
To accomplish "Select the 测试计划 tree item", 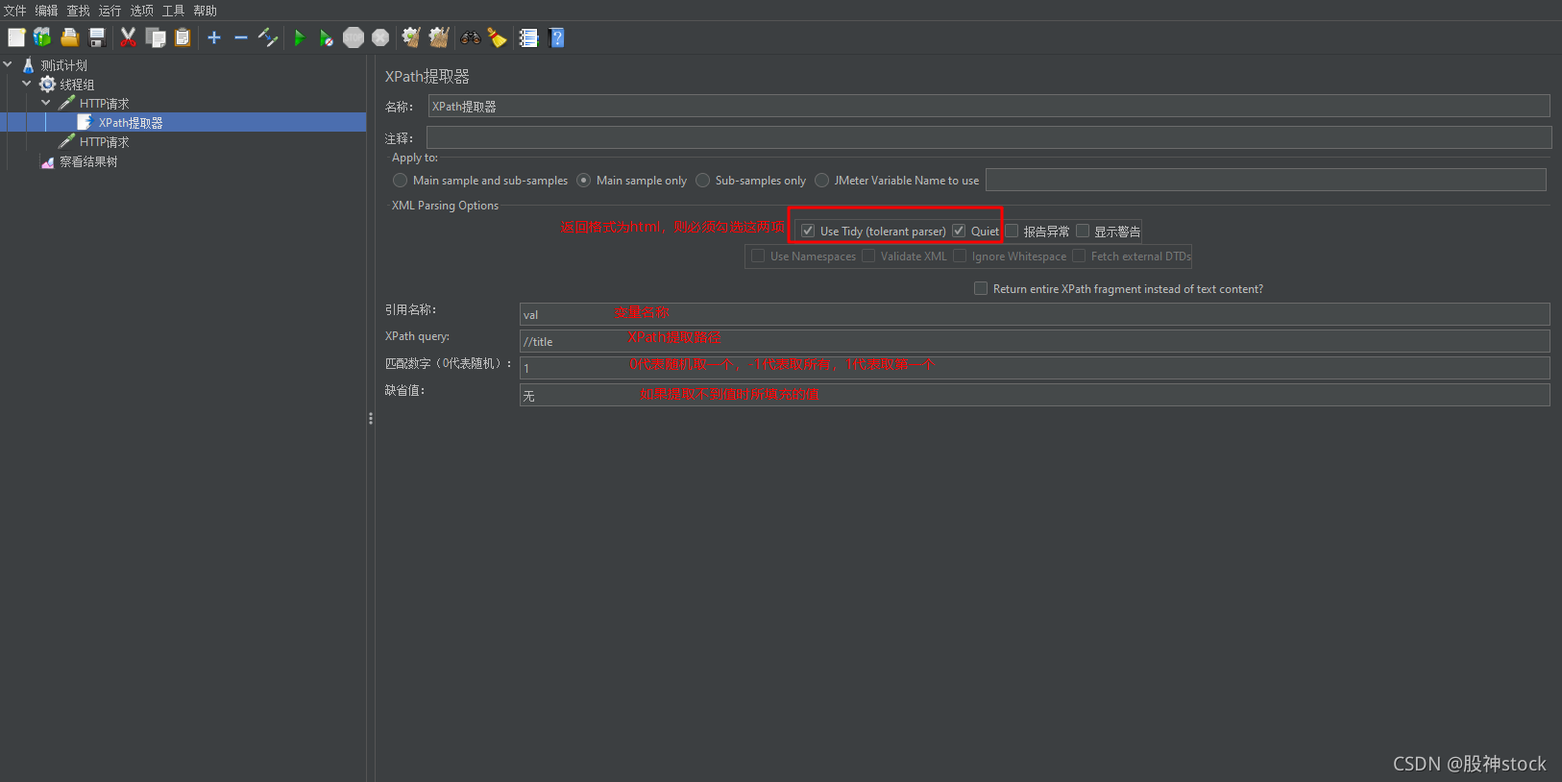I will (63, 65).
